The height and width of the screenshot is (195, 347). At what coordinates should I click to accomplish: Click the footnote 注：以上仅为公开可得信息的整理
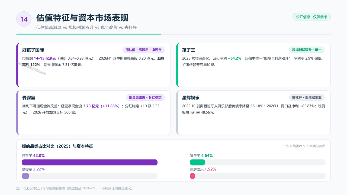(41, 188)
